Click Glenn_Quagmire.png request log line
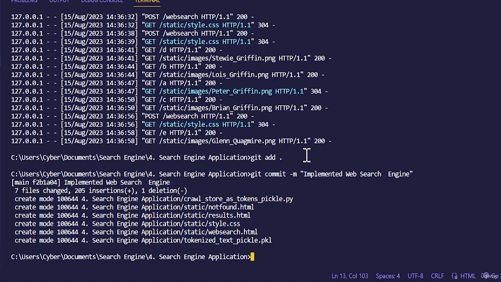Image resolution: width=501 pixels, height=282 pixels. [x=171, y=141]
